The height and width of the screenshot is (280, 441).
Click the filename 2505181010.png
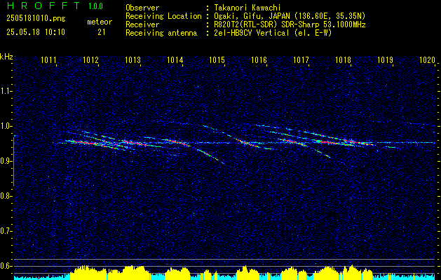[x=36, y=19]
